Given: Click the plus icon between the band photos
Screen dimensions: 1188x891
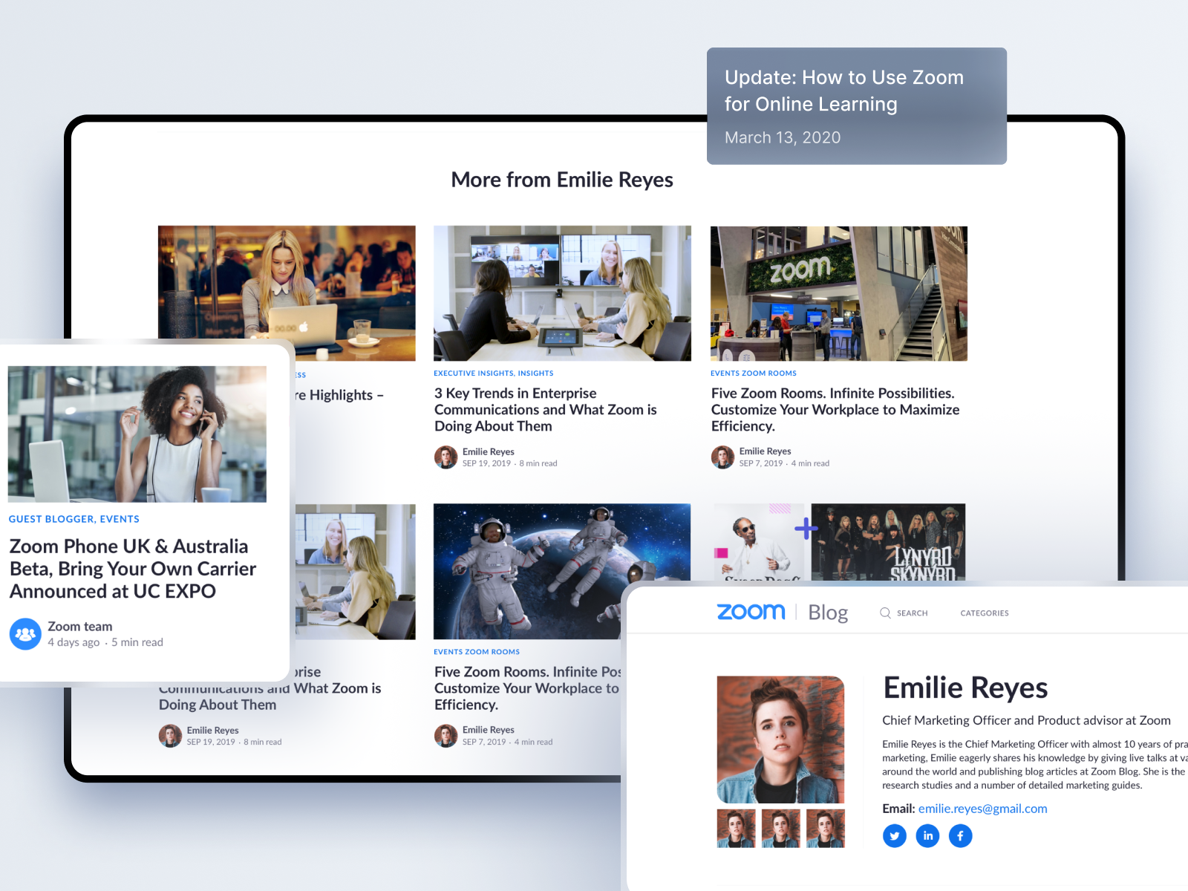Looking at the screenshot, I should 806,529.
